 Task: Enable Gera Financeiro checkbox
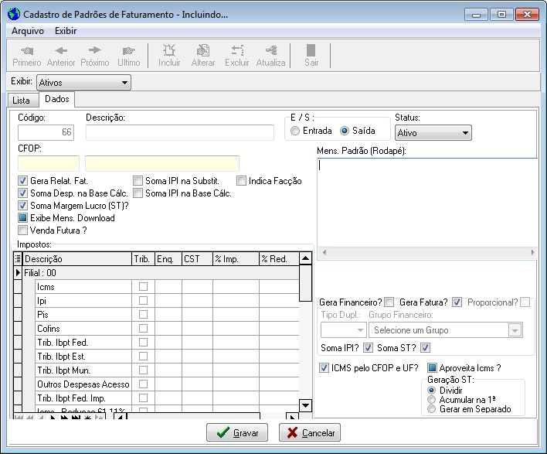pos(389,302)
